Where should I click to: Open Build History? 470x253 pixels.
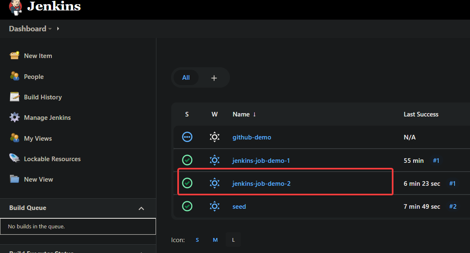point(43,97)
